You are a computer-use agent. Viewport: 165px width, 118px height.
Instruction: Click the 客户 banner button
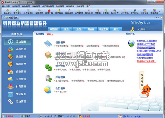coord(66,29)
